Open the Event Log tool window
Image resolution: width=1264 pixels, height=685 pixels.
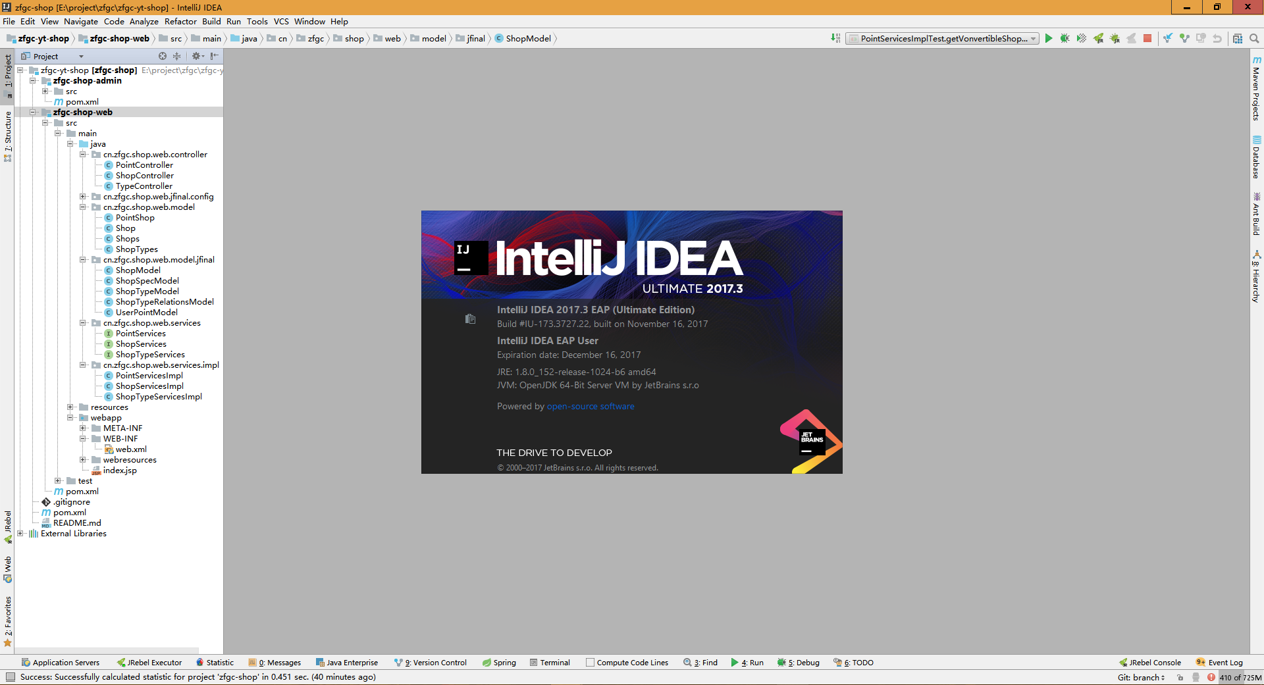pyautogui.click(x=1219, y=663)
